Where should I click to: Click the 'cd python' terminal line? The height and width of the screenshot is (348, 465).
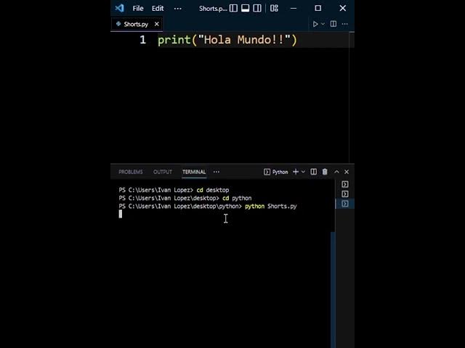pyautogui.click(x=185, y=198)
